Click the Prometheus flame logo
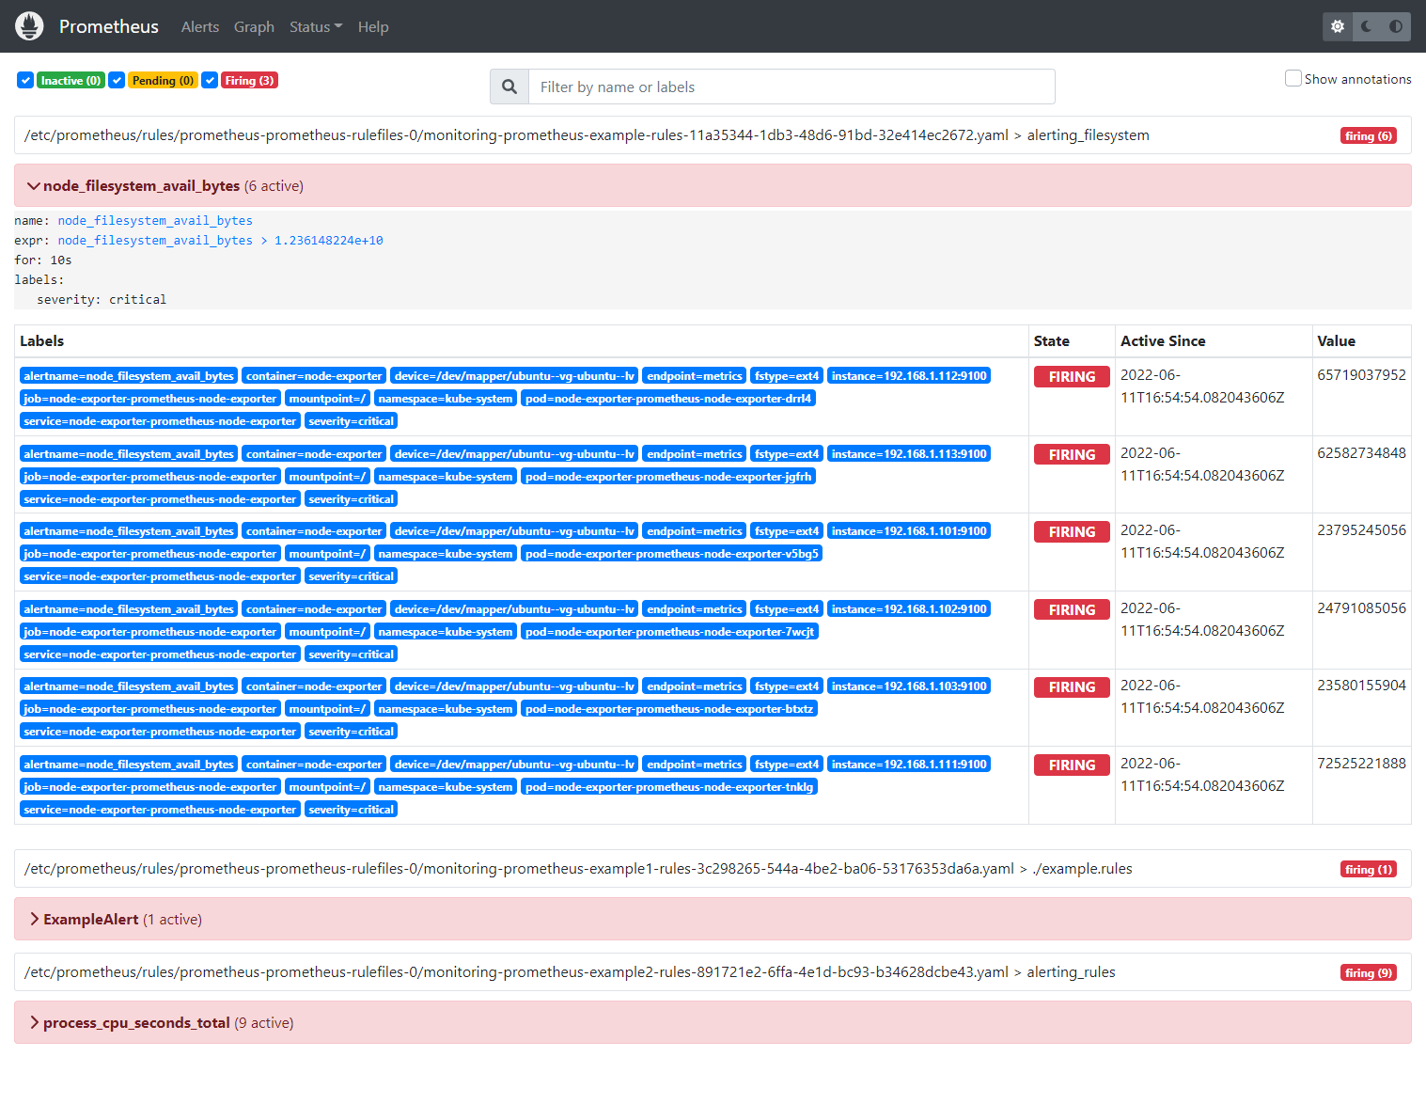 tap(29, 26)
